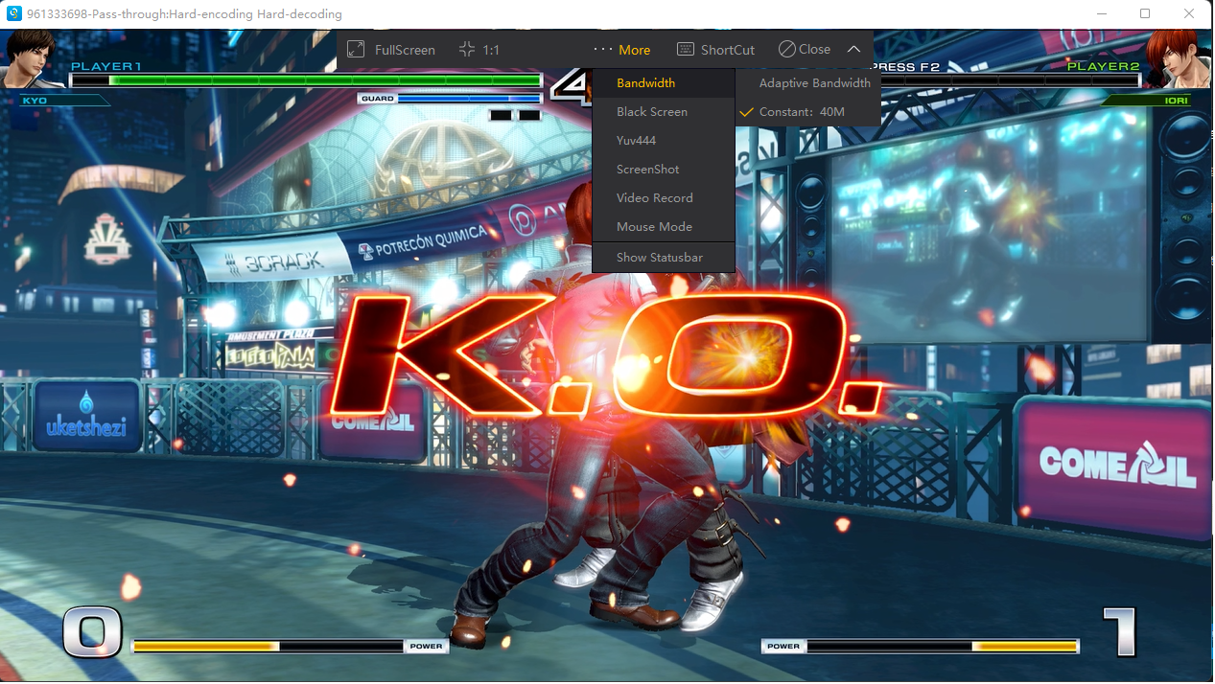Open Mouse Mode option

[x=664, y=227]
